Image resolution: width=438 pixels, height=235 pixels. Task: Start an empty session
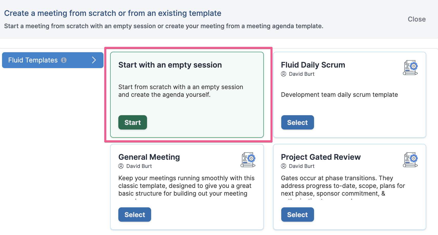tap(133, 122)
